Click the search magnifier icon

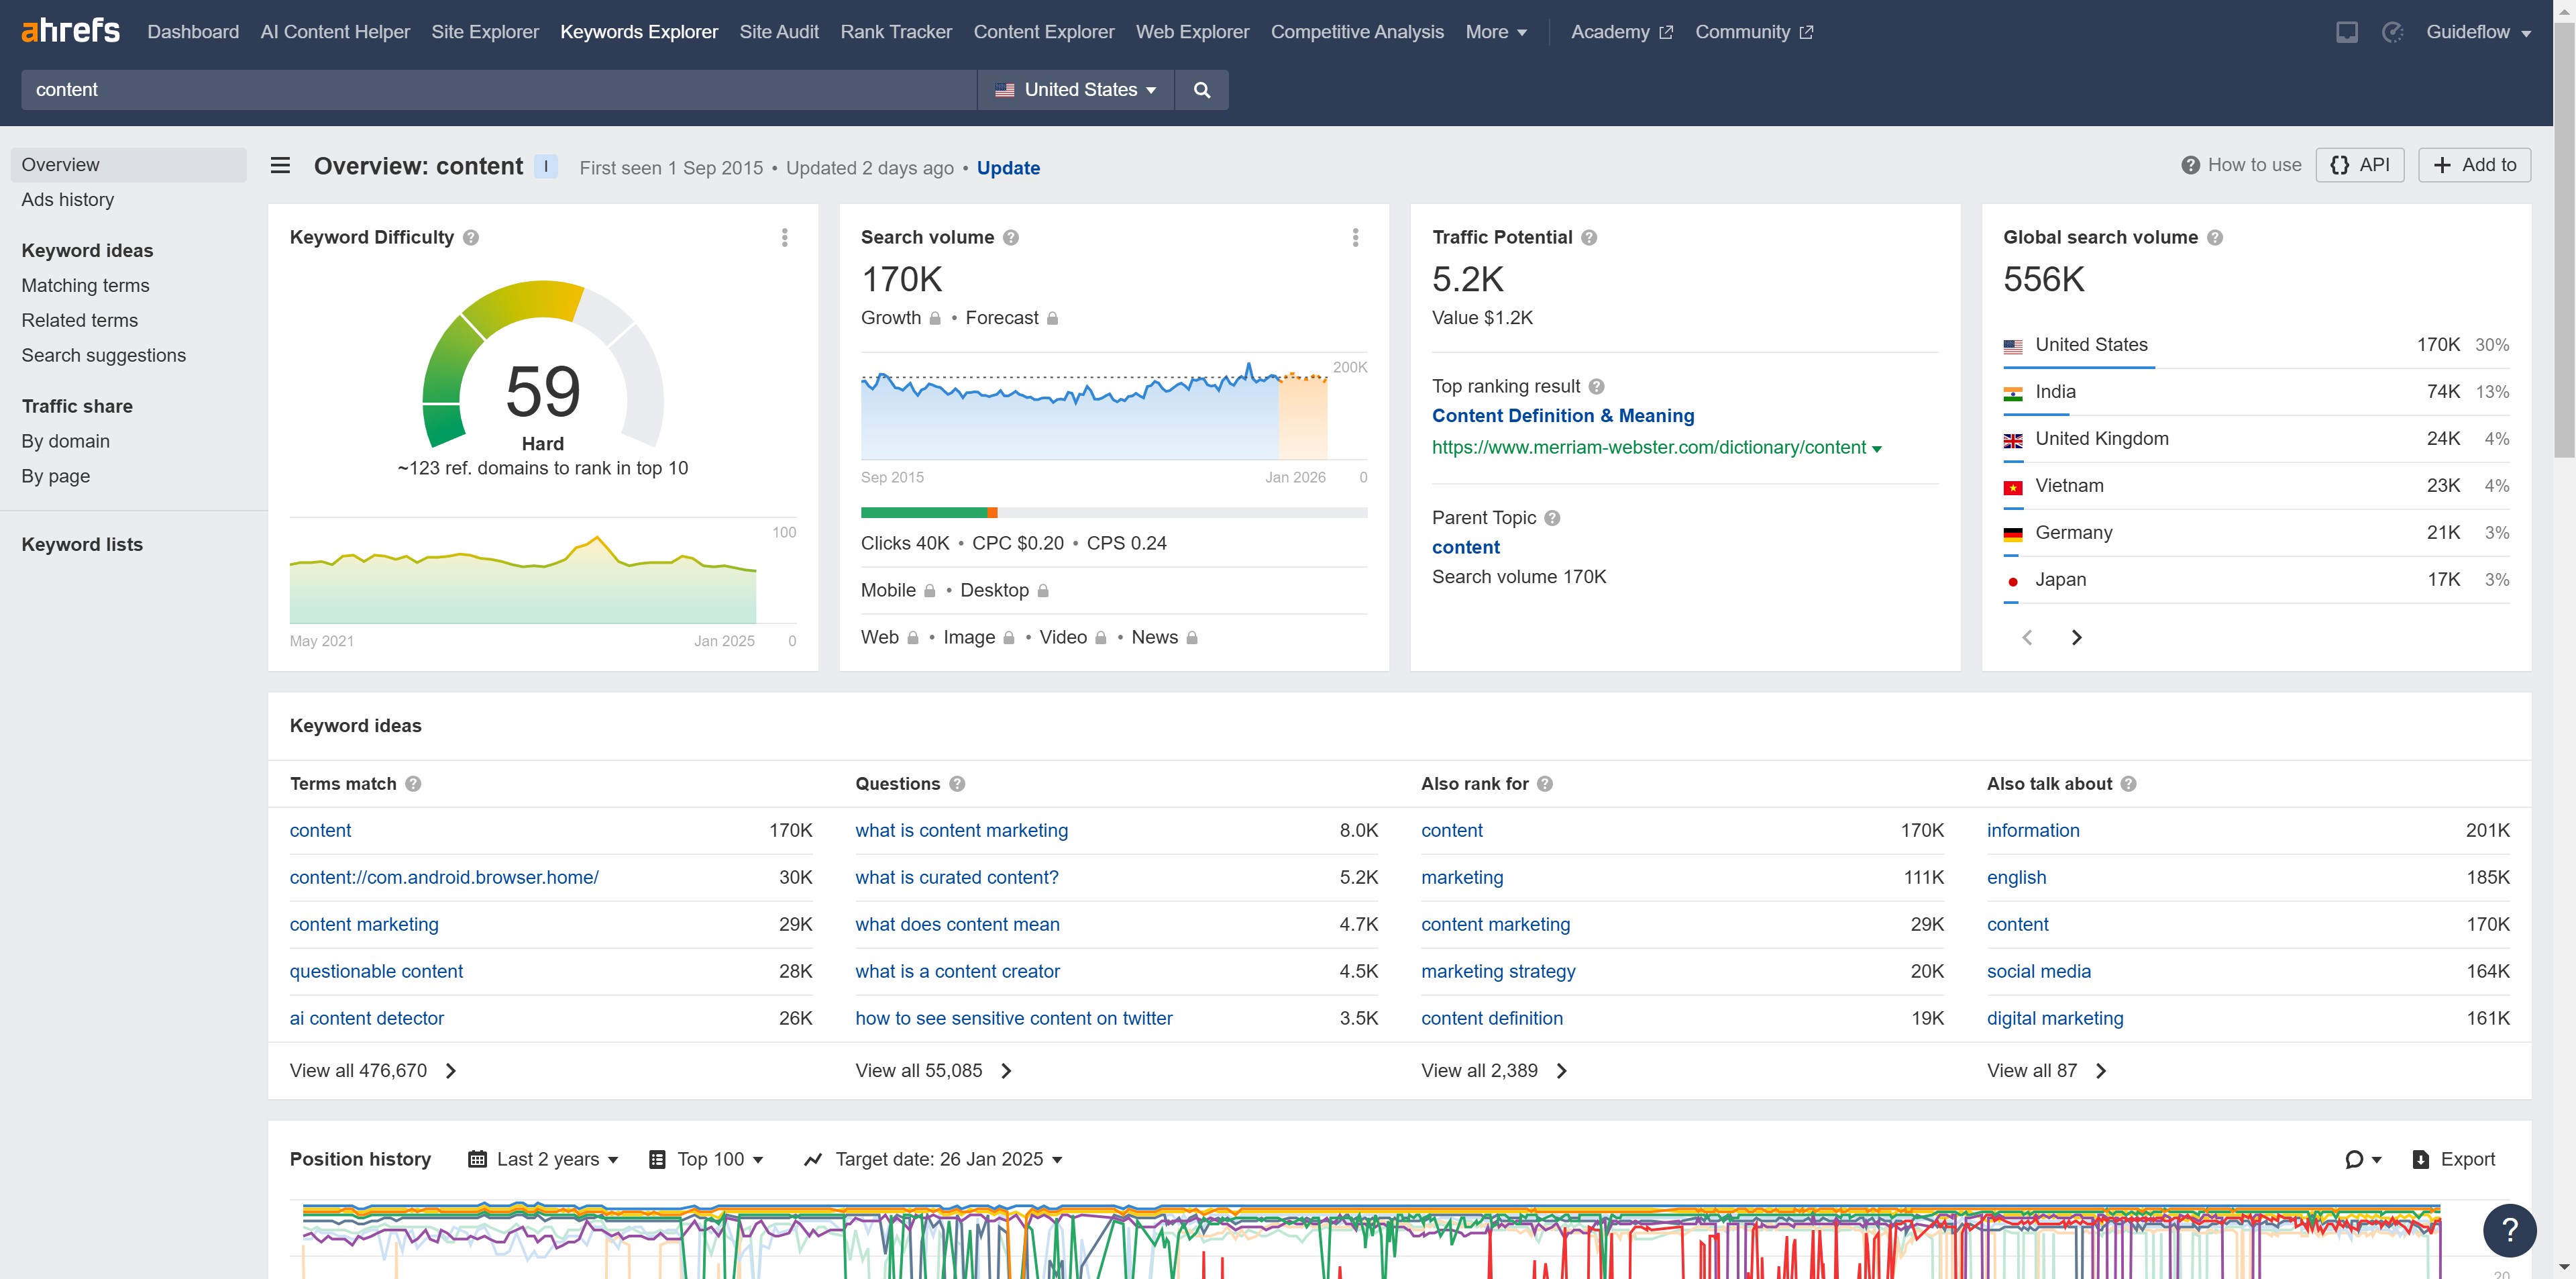point(1201,89)
